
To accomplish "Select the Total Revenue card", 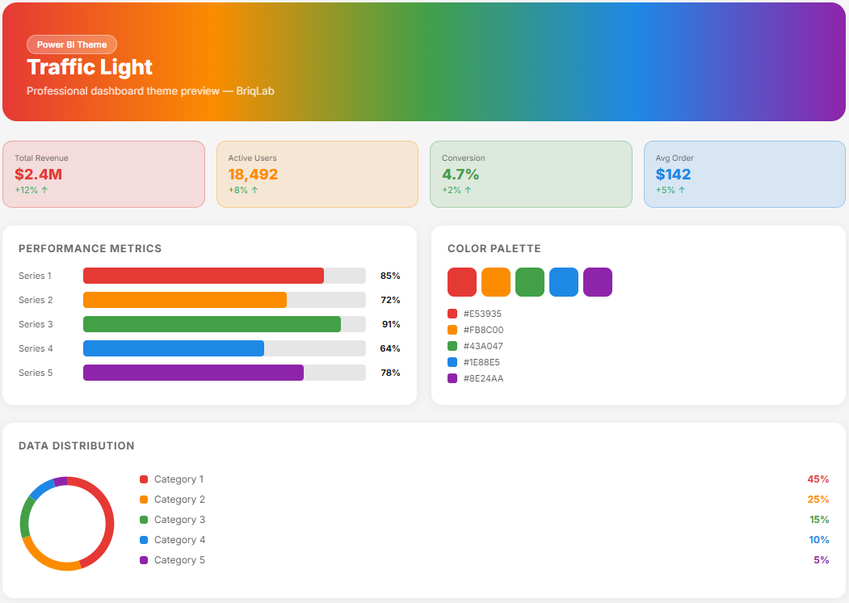I will pyautogui.click(x=103, y=174).
